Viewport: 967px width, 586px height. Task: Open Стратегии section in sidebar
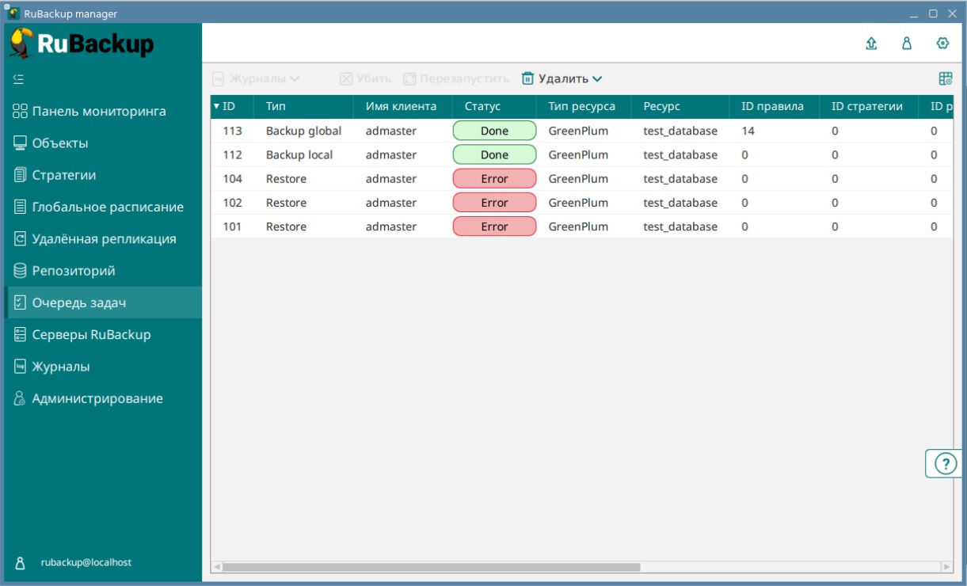63,175
